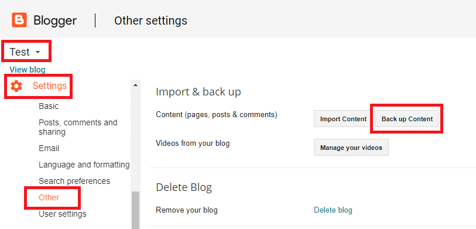Click the Delete blog link
This screenshot has height=229, width=476.
[333, 210]
